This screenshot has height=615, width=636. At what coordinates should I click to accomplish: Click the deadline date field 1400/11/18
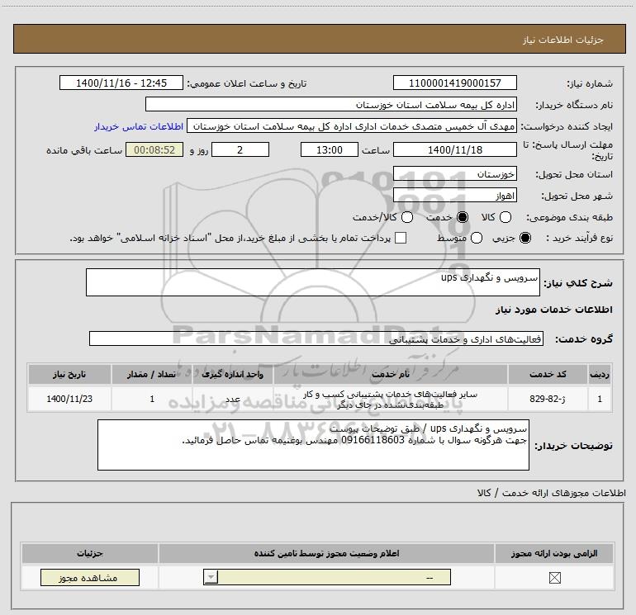454,149
